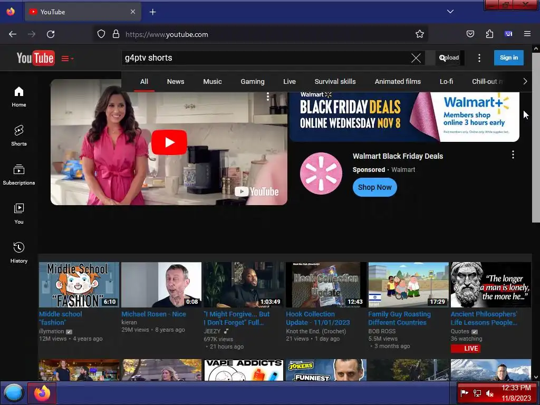The width and height of the screenshot is (540, 405).
Task: Click the search magnifier button
Action: (x=442, y=58)
